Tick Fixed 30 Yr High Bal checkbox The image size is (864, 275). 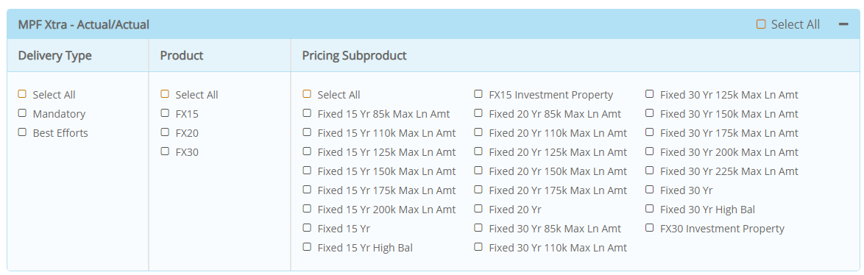[650, 208]
